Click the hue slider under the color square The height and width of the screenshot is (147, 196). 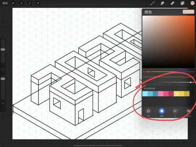click(x=168, y=72)
